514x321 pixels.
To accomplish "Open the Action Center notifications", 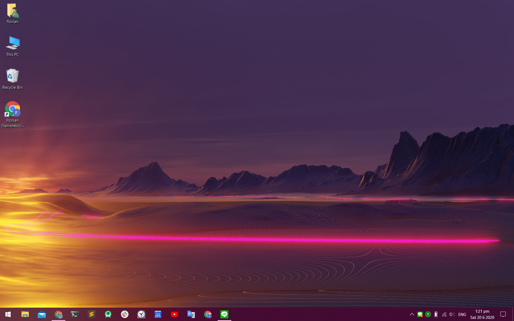I will 503,314.
